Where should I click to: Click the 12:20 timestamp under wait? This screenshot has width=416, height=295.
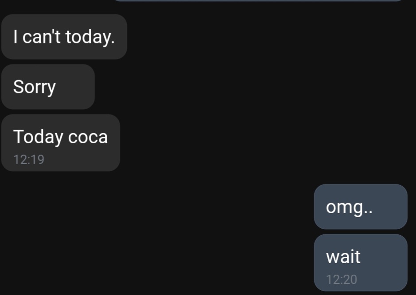pos(342,280)
